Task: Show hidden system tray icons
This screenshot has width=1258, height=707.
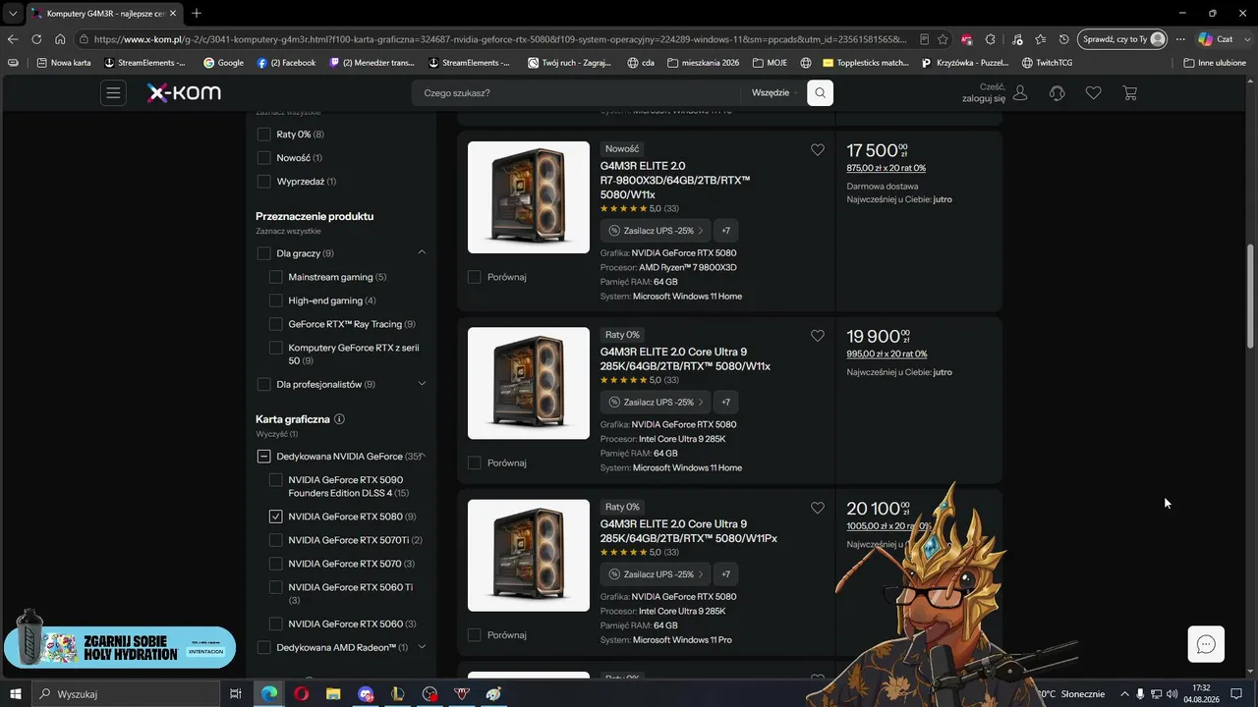Action: pos(1125,694)
